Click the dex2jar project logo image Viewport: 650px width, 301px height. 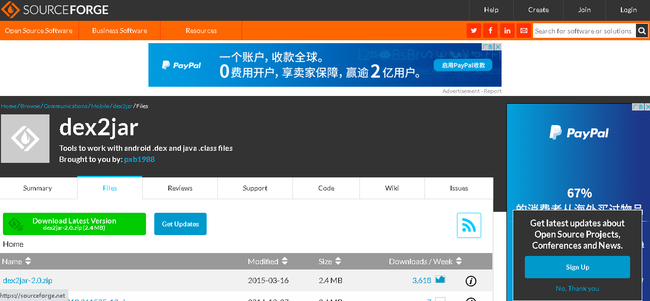(x=25, y=139)
